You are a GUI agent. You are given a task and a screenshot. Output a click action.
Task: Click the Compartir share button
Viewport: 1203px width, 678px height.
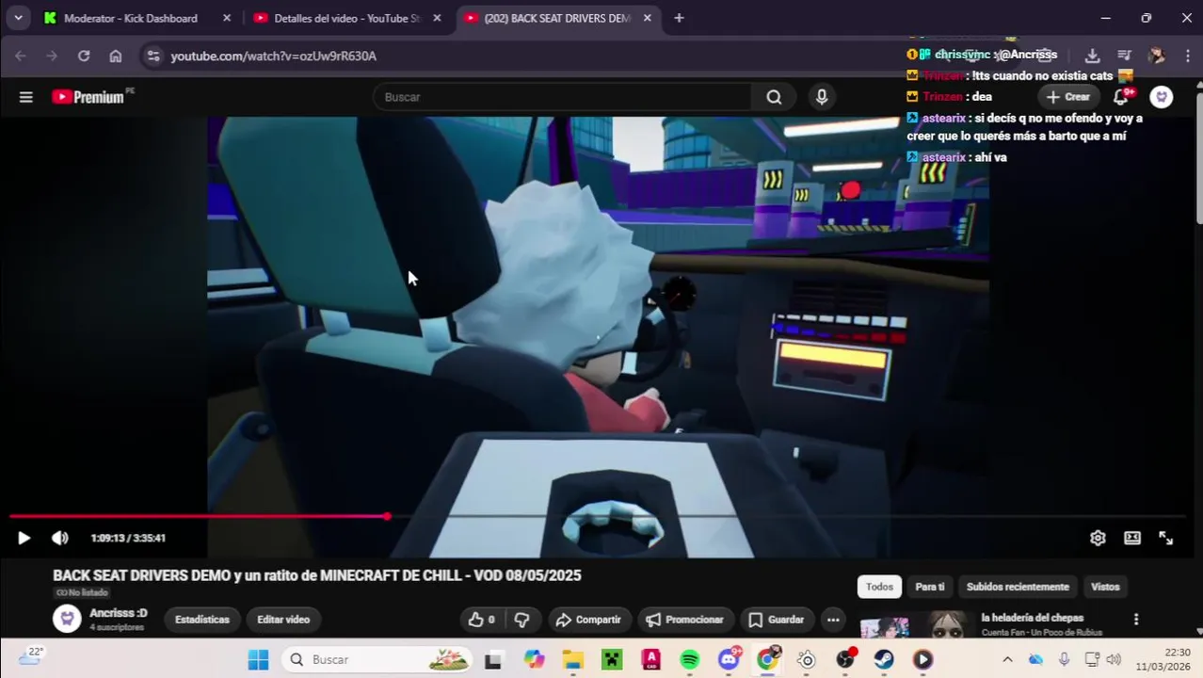(x=588, y=620)
